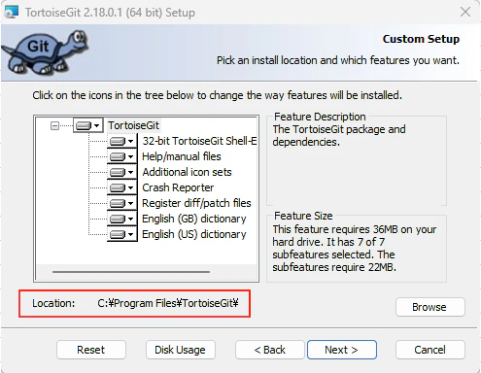Select the Additional icon sets feature

point(187,172)
